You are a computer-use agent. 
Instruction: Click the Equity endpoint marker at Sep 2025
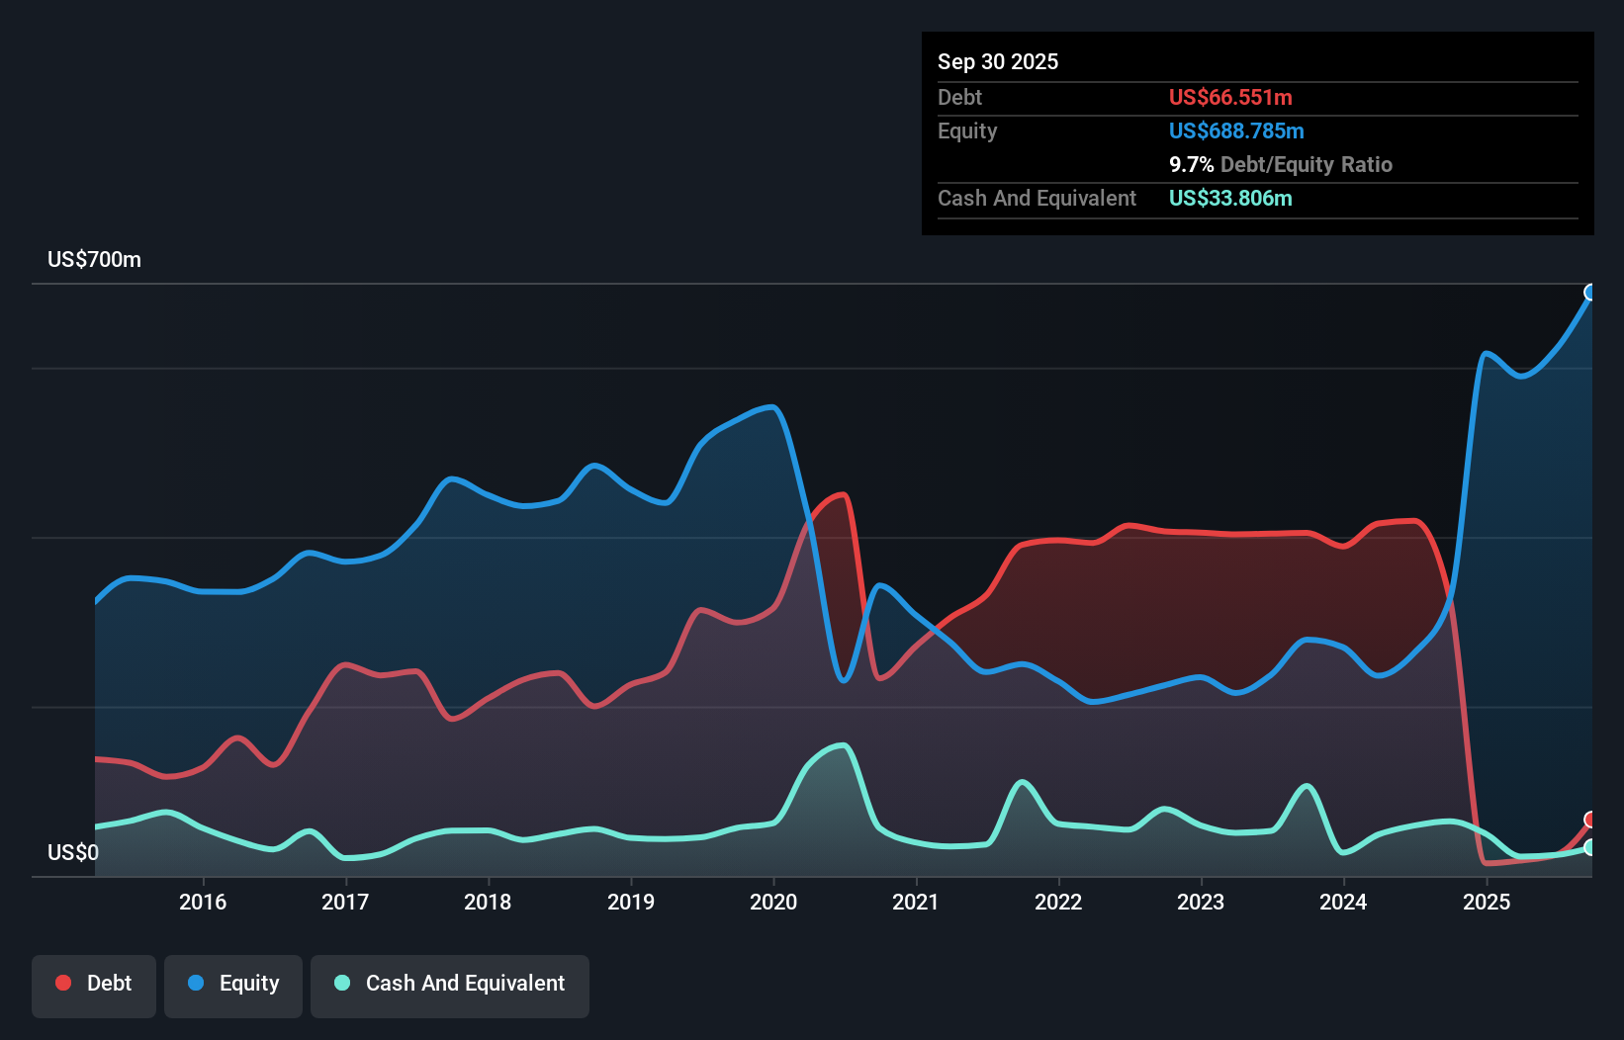click(1590, 293)
